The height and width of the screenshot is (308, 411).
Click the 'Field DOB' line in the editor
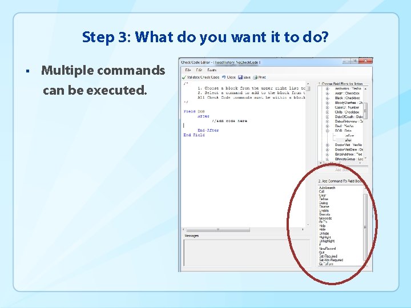pyautogui.click(x=194, y=112)
